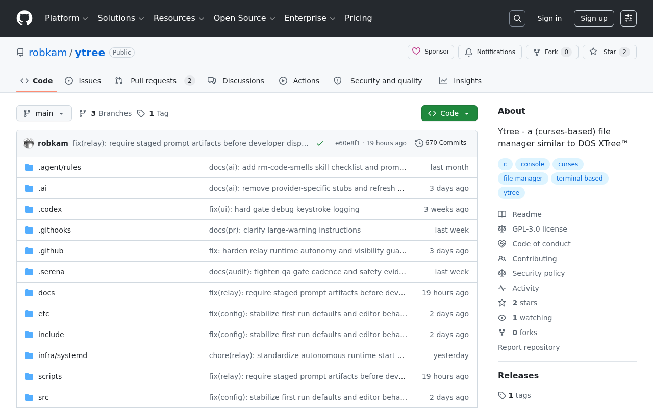Open the Code of conduct link
Image resolution: width=653 pixels, height=408 pixels.
click(534, 244)
